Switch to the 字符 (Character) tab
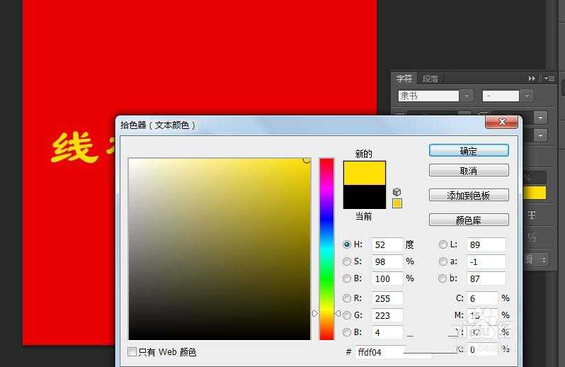 [x=404, y=79]
